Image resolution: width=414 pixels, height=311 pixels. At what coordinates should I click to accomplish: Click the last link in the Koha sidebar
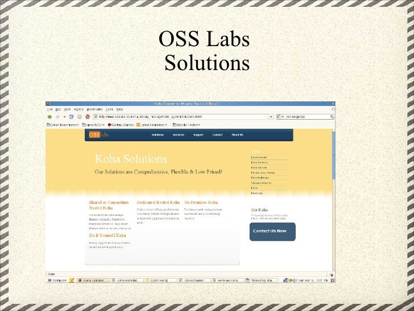(x=256, y=193)
